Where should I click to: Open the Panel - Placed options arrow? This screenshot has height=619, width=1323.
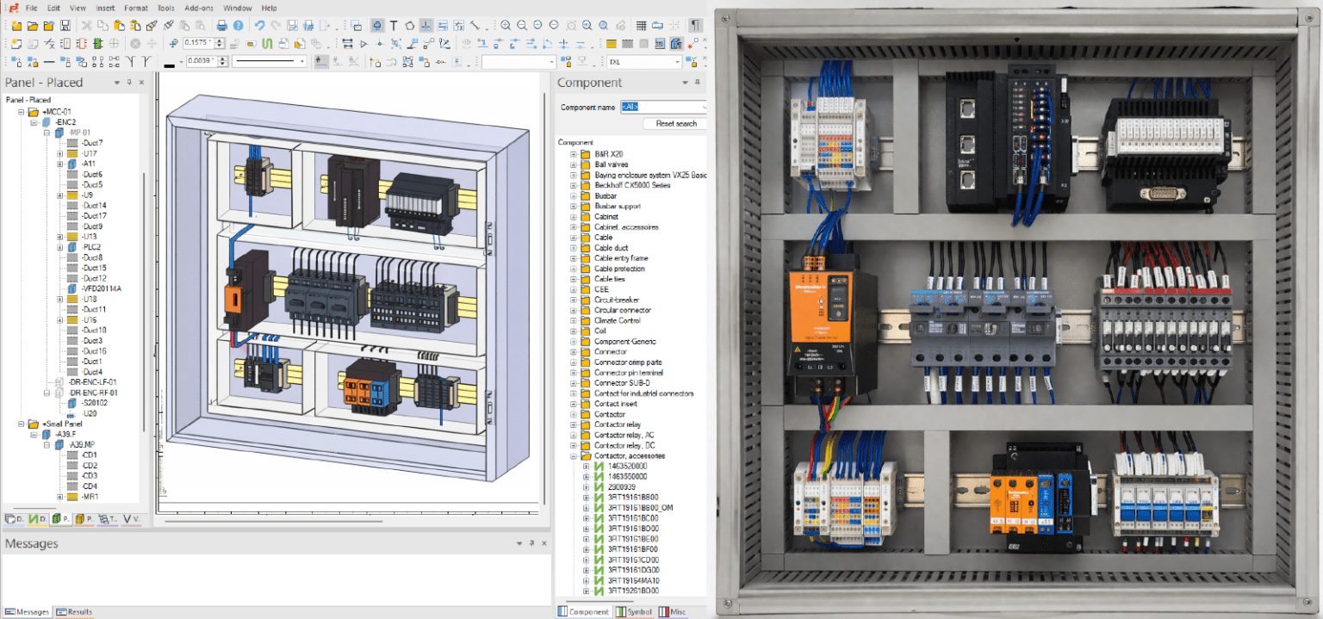116,83
